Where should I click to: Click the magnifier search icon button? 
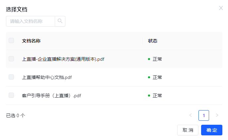(x=60, y=21)
